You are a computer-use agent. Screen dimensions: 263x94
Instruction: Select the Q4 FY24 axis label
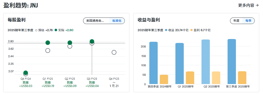[x=26, y=79]
